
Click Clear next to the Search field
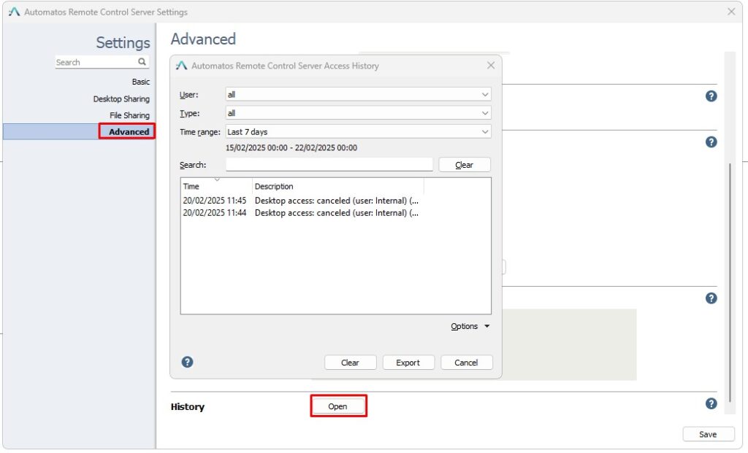point(464,164)
